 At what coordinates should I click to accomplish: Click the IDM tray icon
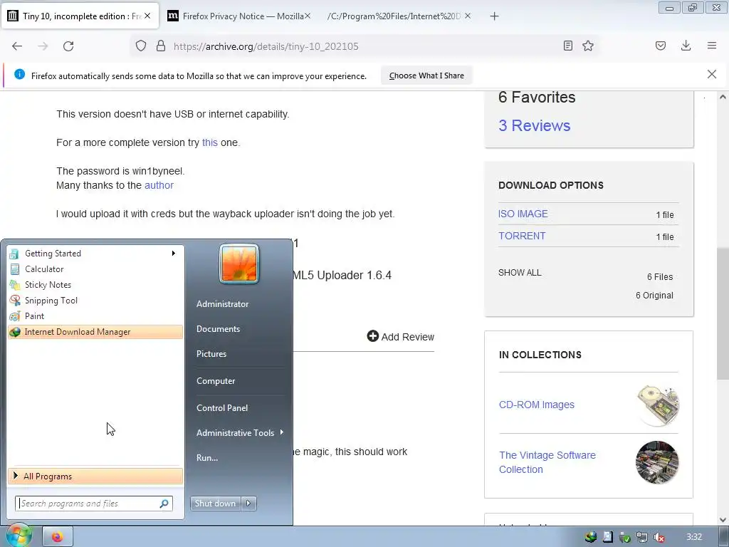(590, 537)
